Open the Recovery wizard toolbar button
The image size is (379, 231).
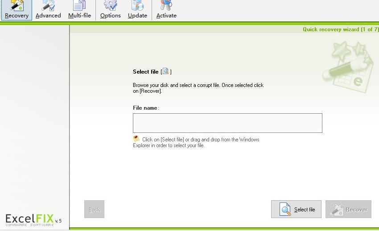(x=16, y=10)
